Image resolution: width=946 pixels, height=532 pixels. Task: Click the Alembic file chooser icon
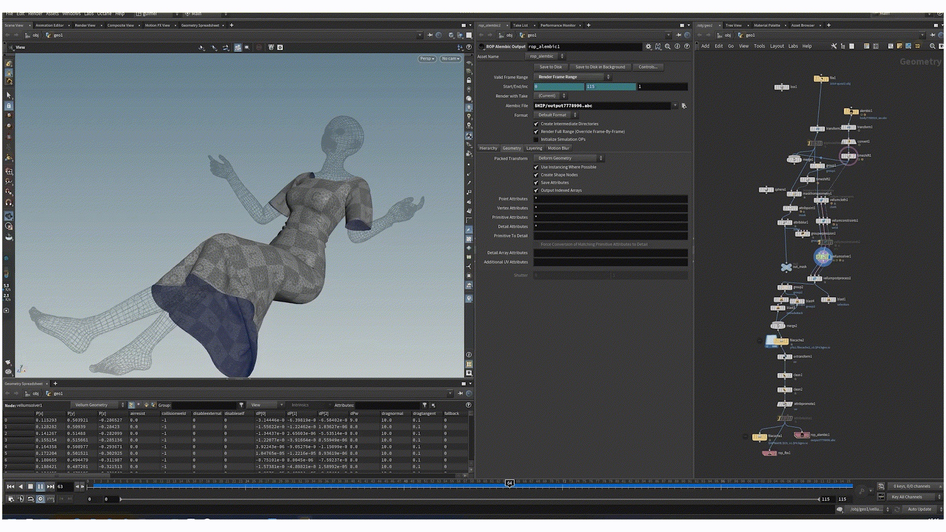684,106
